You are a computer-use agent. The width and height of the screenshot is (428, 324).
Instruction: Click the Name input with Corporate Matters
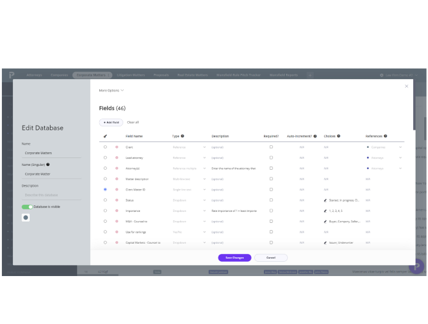point(51,153)
